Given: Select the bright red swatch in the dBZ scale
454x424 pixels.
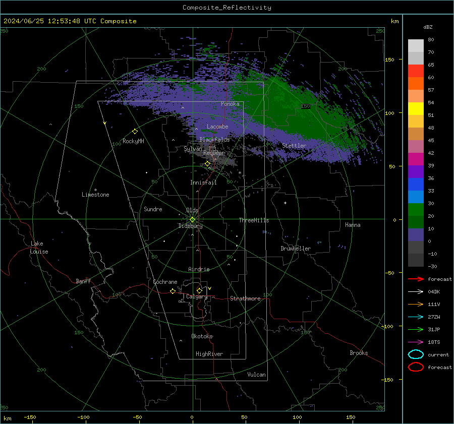Looking at the screenshot, I should pyautogui.click(x=416, y=71).
